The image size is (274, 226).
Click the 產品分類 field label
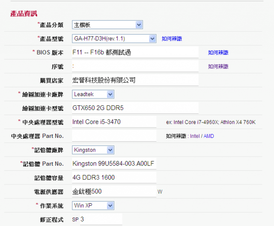tap(51, 25)
